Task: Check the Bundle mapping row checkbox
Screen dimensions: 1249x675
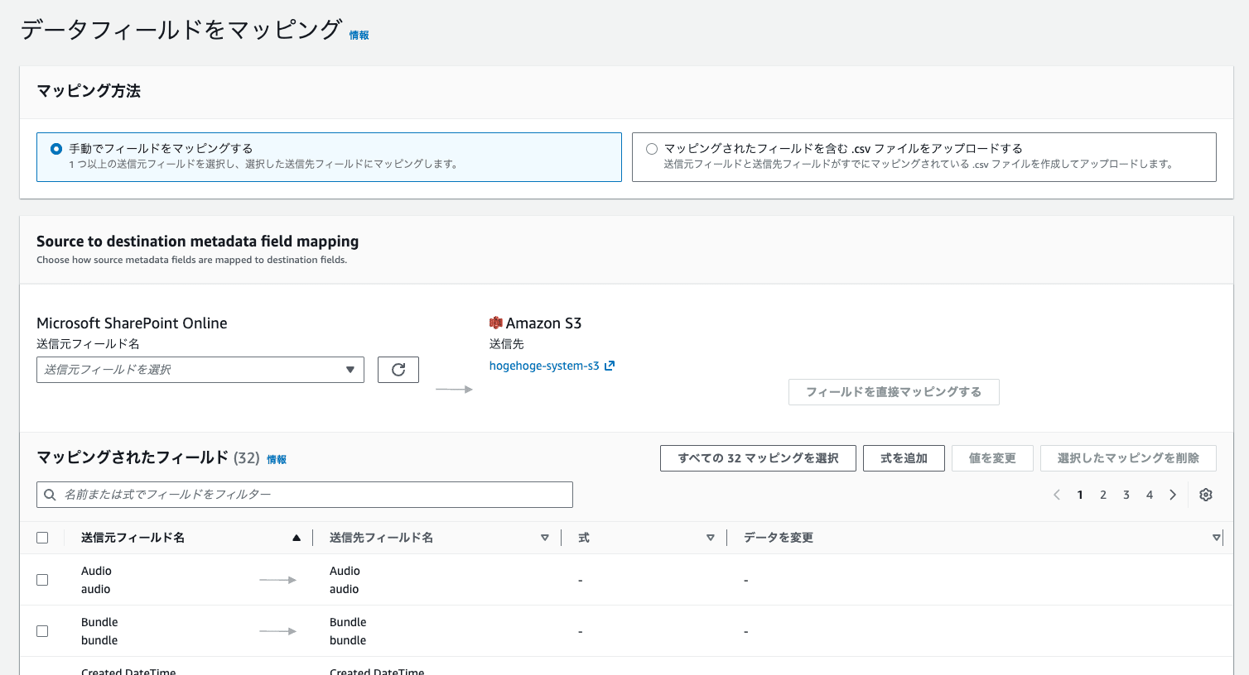Action: (42, 631)
